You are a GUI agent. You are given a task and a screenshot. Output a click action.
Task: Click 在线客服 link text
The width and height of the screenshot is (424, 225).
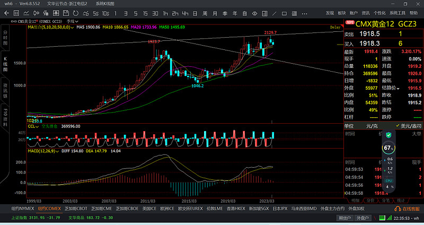tap(411, 209)
